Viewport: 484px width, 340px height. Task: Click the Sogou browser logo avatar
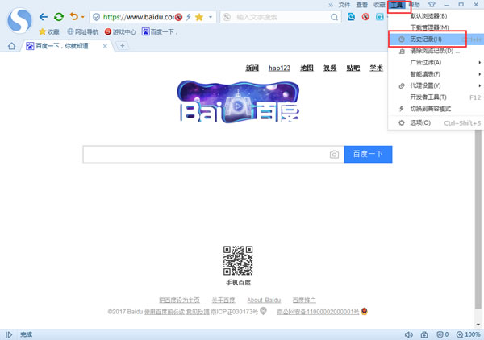pos(19,20)
